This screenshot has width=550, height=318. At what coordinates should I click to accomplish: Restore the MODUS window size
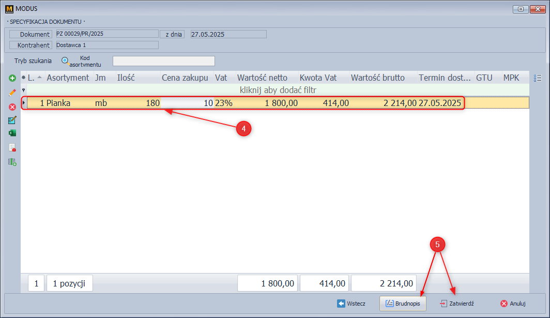[521, 9]
